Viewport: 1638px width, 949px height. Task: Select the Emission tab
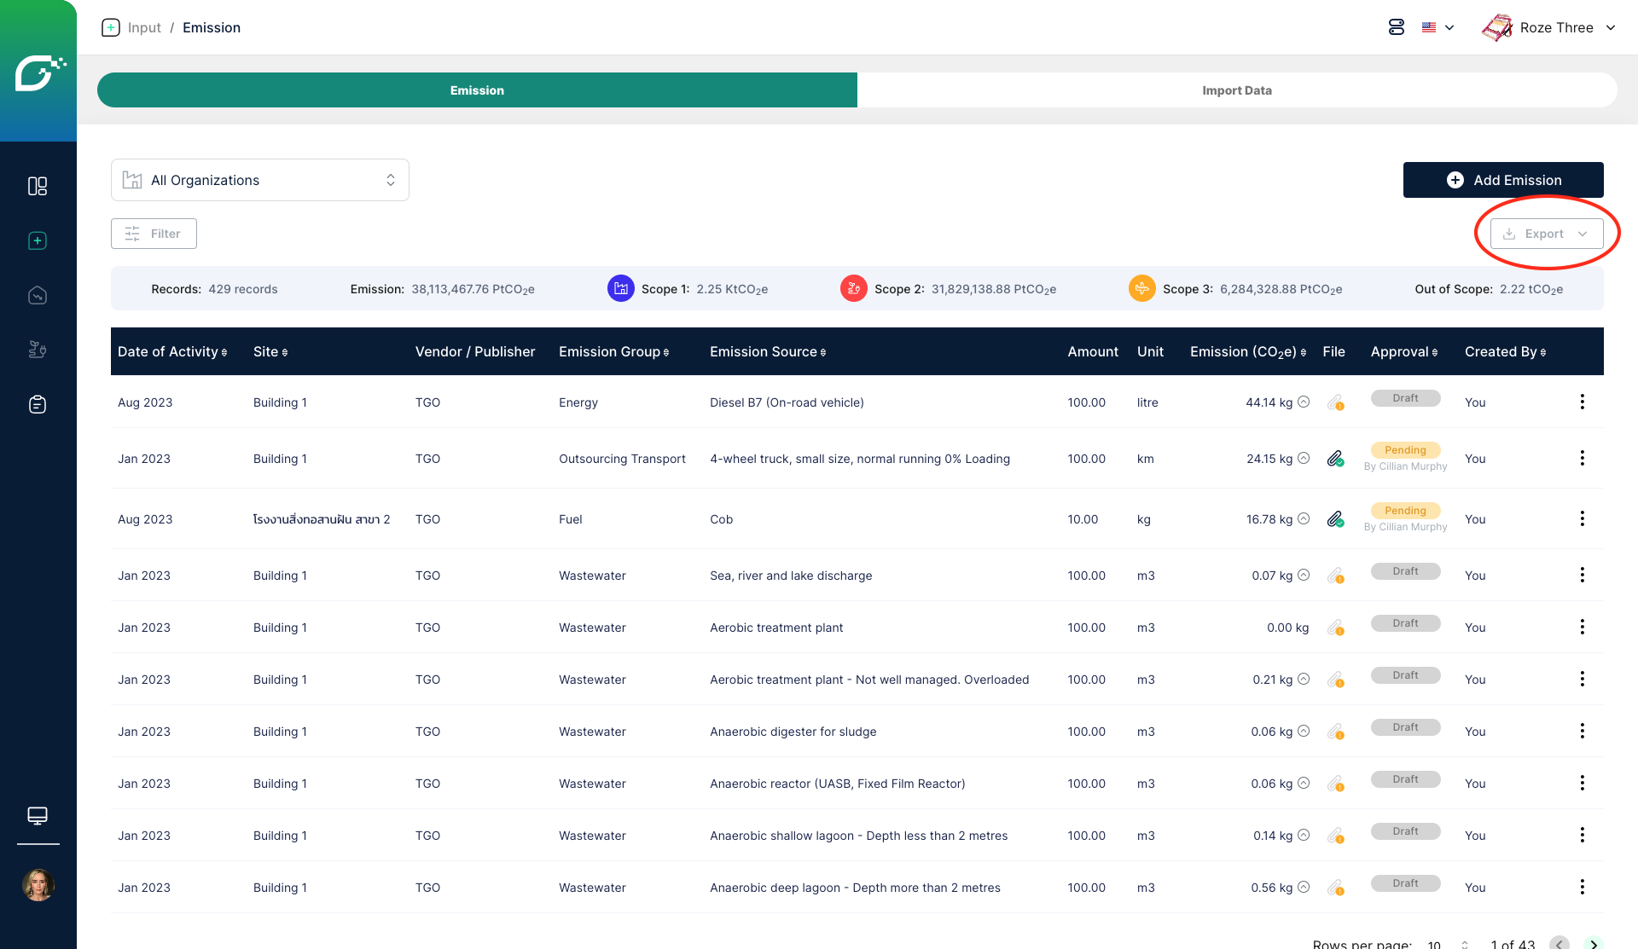(477, 90)
